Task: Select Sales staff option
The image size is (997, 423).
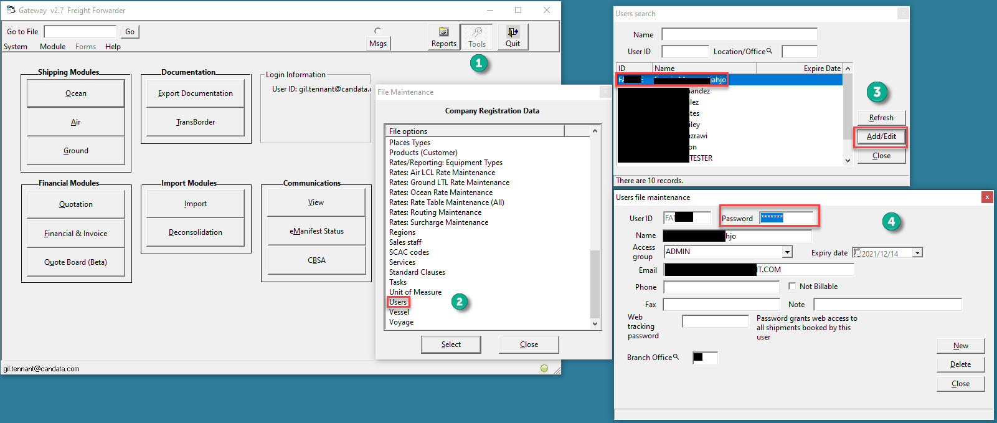Action: point(405,242)
